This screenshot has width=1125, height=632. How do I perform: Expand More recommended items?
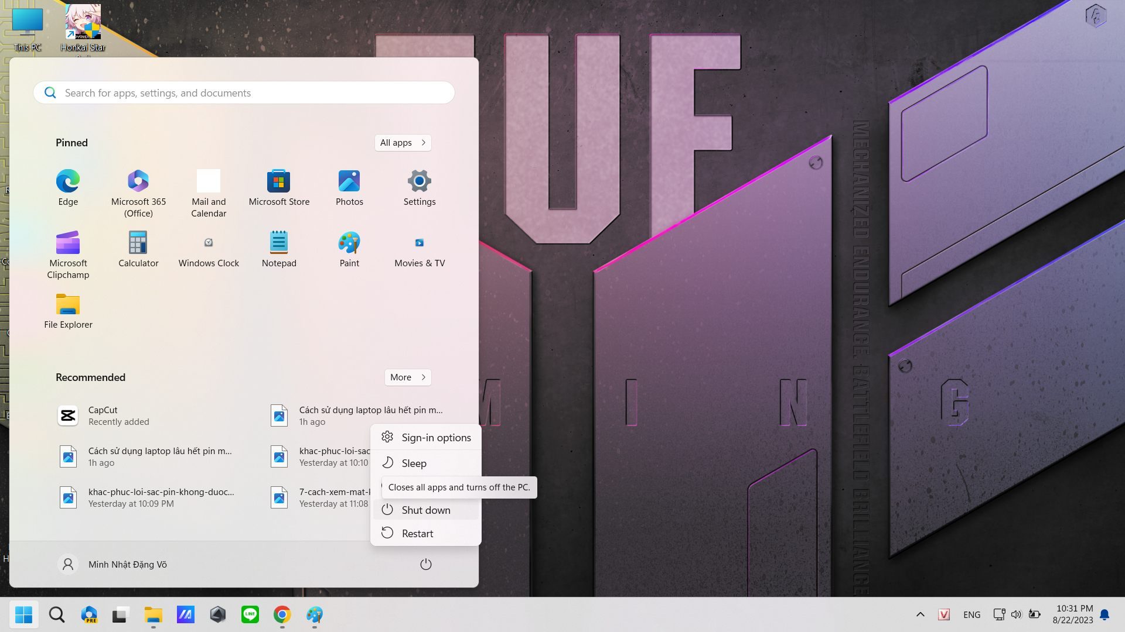tap(408, 377)
